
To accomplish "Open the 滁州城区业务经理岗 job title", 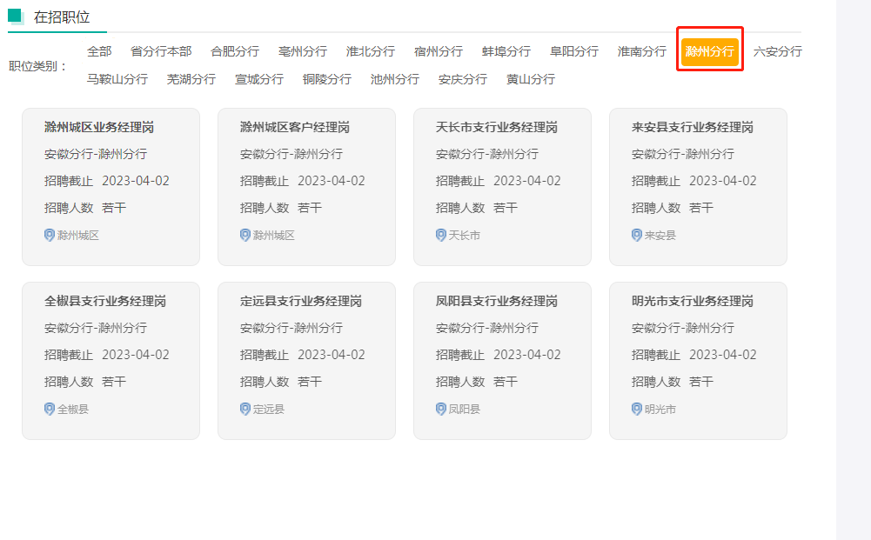I will click(99, 128).
